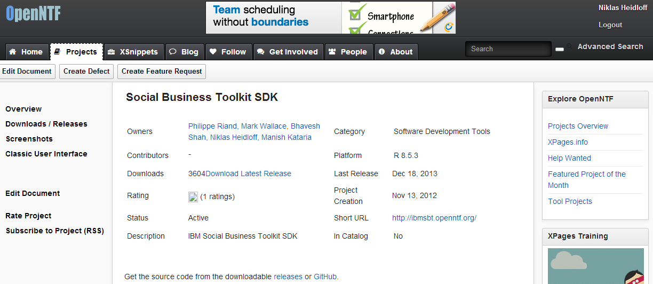The width and height of the screenshot is (653, 284).
Task: Open the About tab
Action: [396, 52]
